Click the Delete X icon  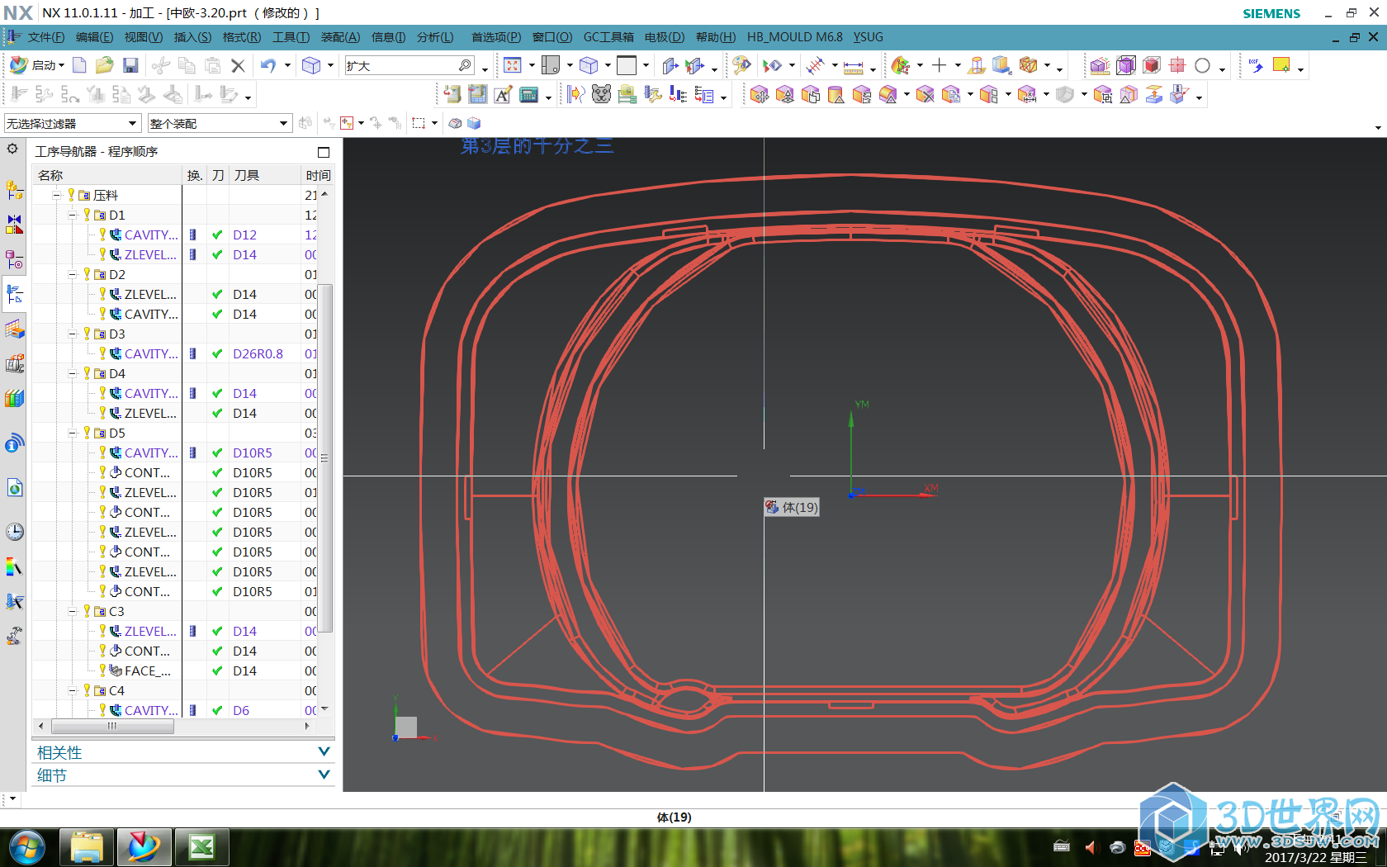click(x=238, y=65)
